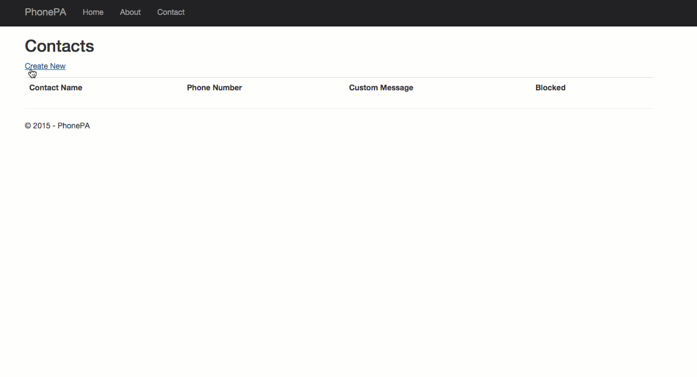Open the Home page from navbar

tap(93, 12)
